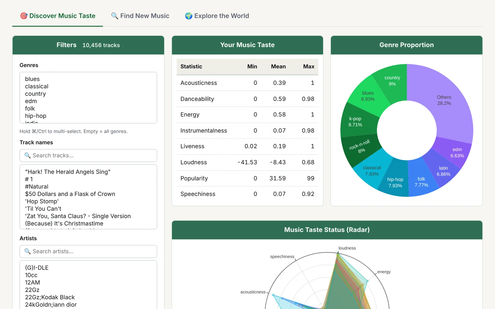Click the Liveness row label

[x=192, y=146]
